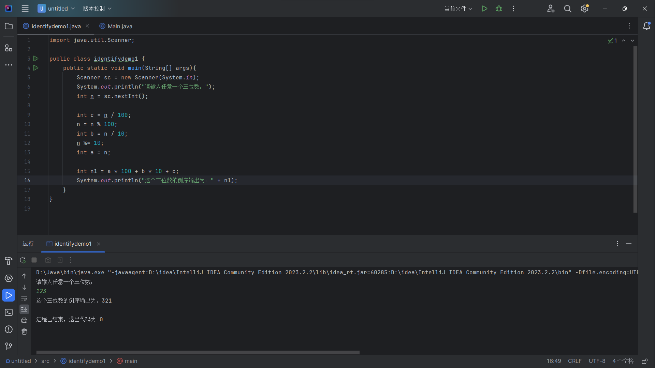This screenshot has width=655, height=368.
Task: Expand the 版本控制 dropdown menu
Action: pos(97,9)
